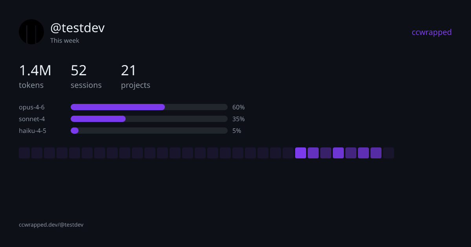Image resolution: width=471 pixels, height=247 pixels.
Task: Select the 21 projects stat
Action: click(x=135, y=76)
